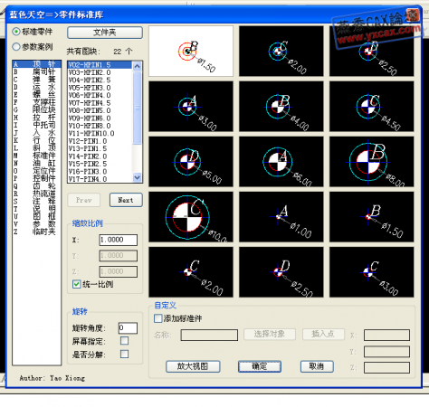This screenshot has width=429, height=407.
Task: Click the 文件夹 folder button
Action: click(x=105, y=33)
